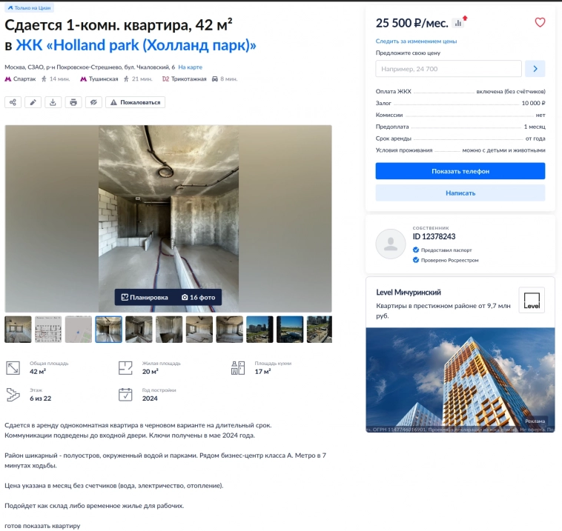Click the share icon below the address

[13, 102]
